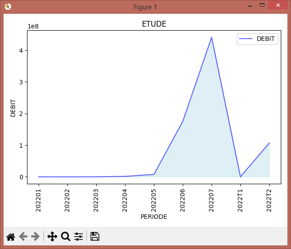Reset the view with the Home icon
This screenshot has width=291, height=249.
pyautogui.click(x=11, y=237)
